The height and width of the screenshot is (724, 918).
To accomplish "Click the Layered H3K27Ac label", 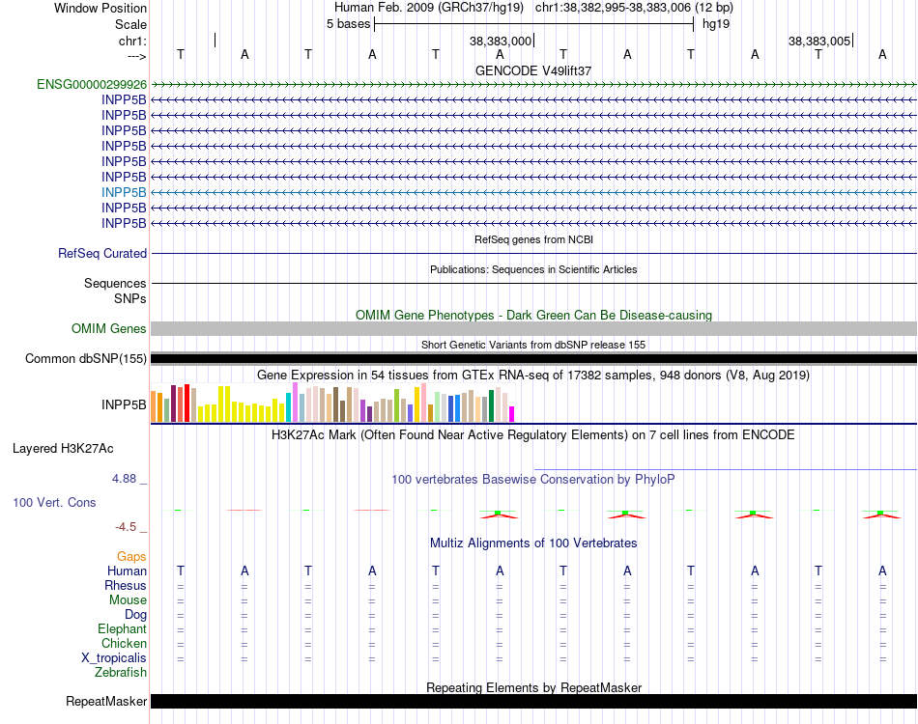I will (63, 449).
